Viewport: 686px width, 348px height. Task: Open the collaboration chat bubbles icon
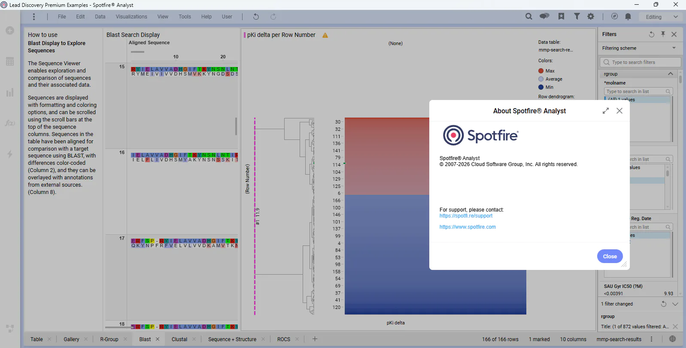point(544,16)
